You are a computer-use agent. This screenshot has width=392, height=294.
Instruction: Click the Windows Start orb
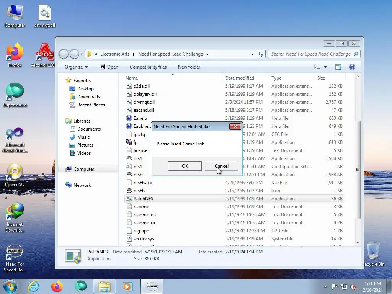[x=10, y=286]
